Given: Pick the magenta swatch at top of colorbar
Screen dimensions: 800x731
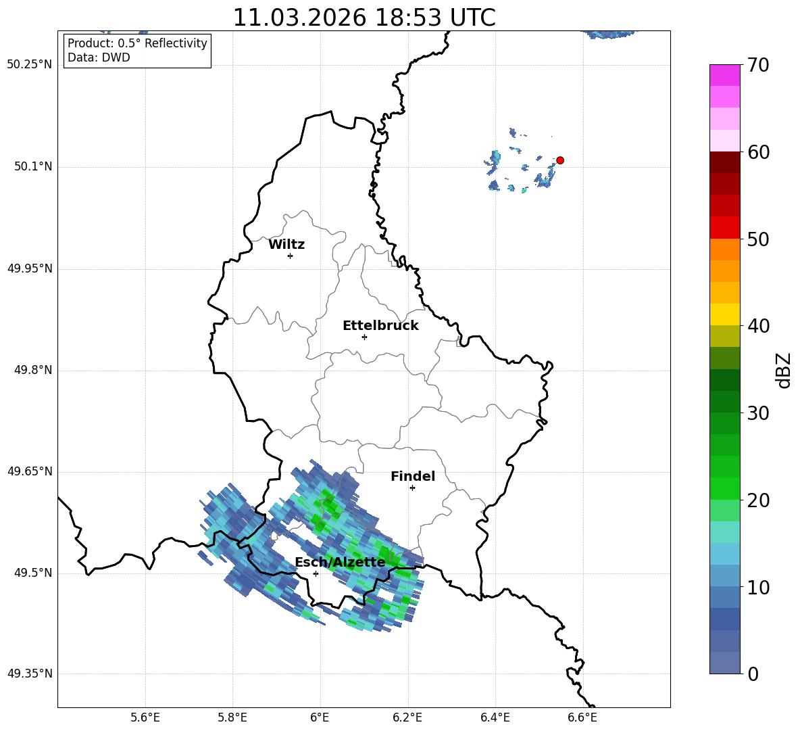Looking at the screenshot, I should click(724, 75).
